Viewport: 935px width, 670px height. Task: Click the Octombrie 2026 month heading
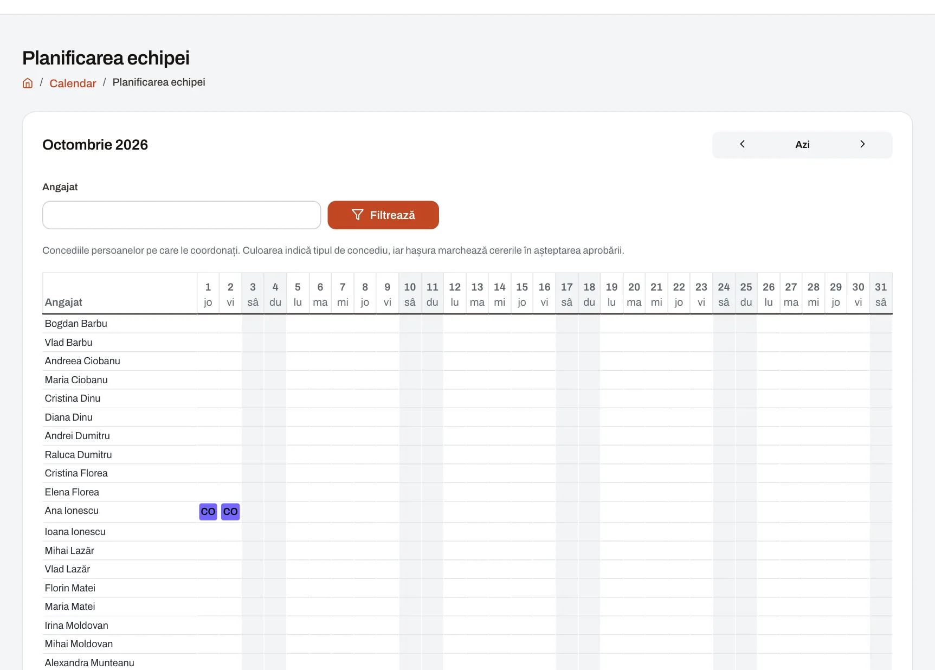click(x=95, y=145)
